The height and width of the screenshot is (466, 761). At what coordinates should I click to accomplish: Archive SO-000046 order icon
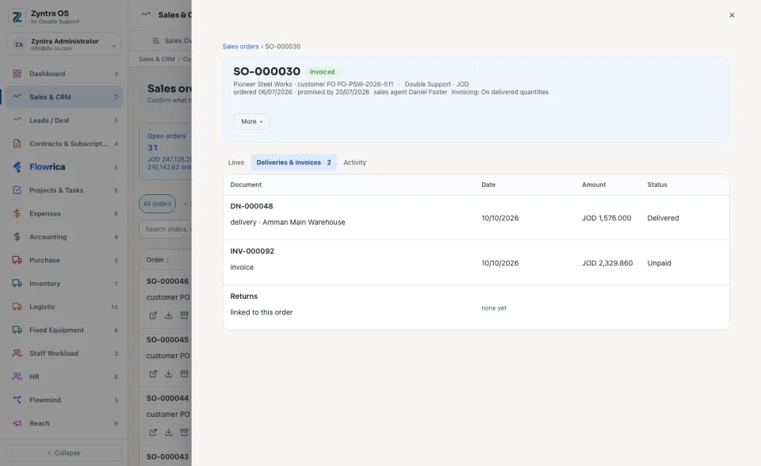click(184, 315)
